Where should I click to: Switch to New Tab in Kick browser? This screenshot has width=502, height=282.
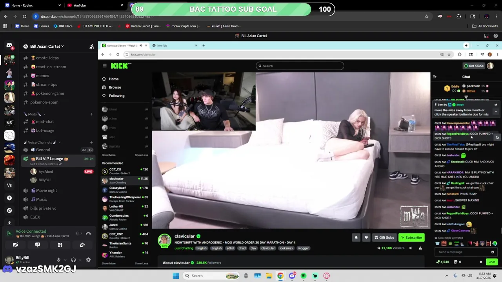pyautogui.click(x=175, y=45)
